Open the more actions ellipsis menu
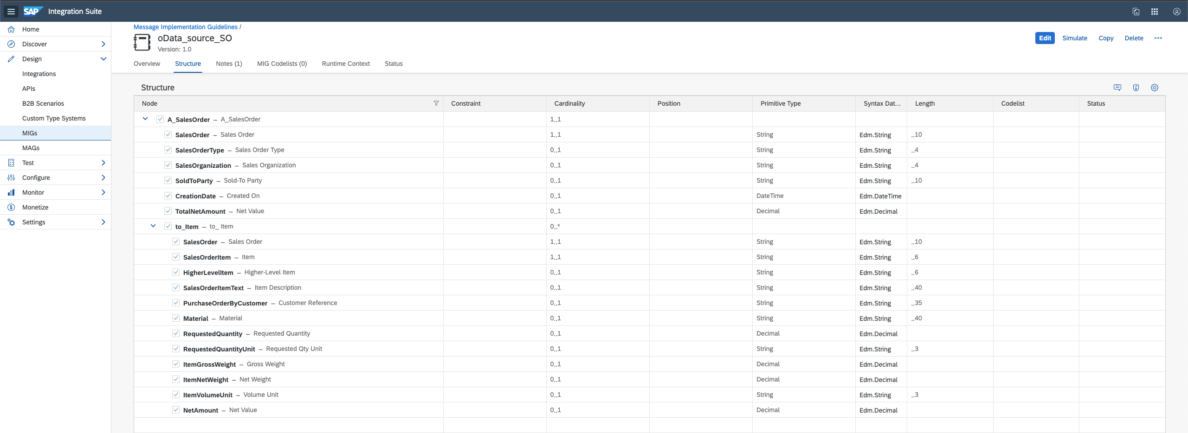This screenshot has height=433, width=1188. tap(1158, 38)
